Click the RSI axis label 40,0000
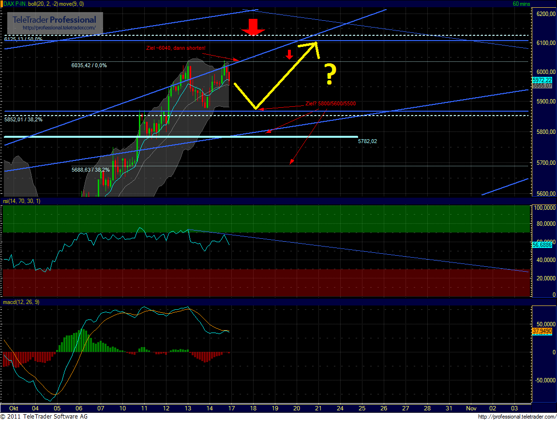 (546, 260)
